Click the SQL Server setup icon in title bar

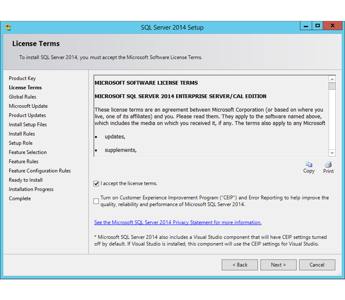8,28
